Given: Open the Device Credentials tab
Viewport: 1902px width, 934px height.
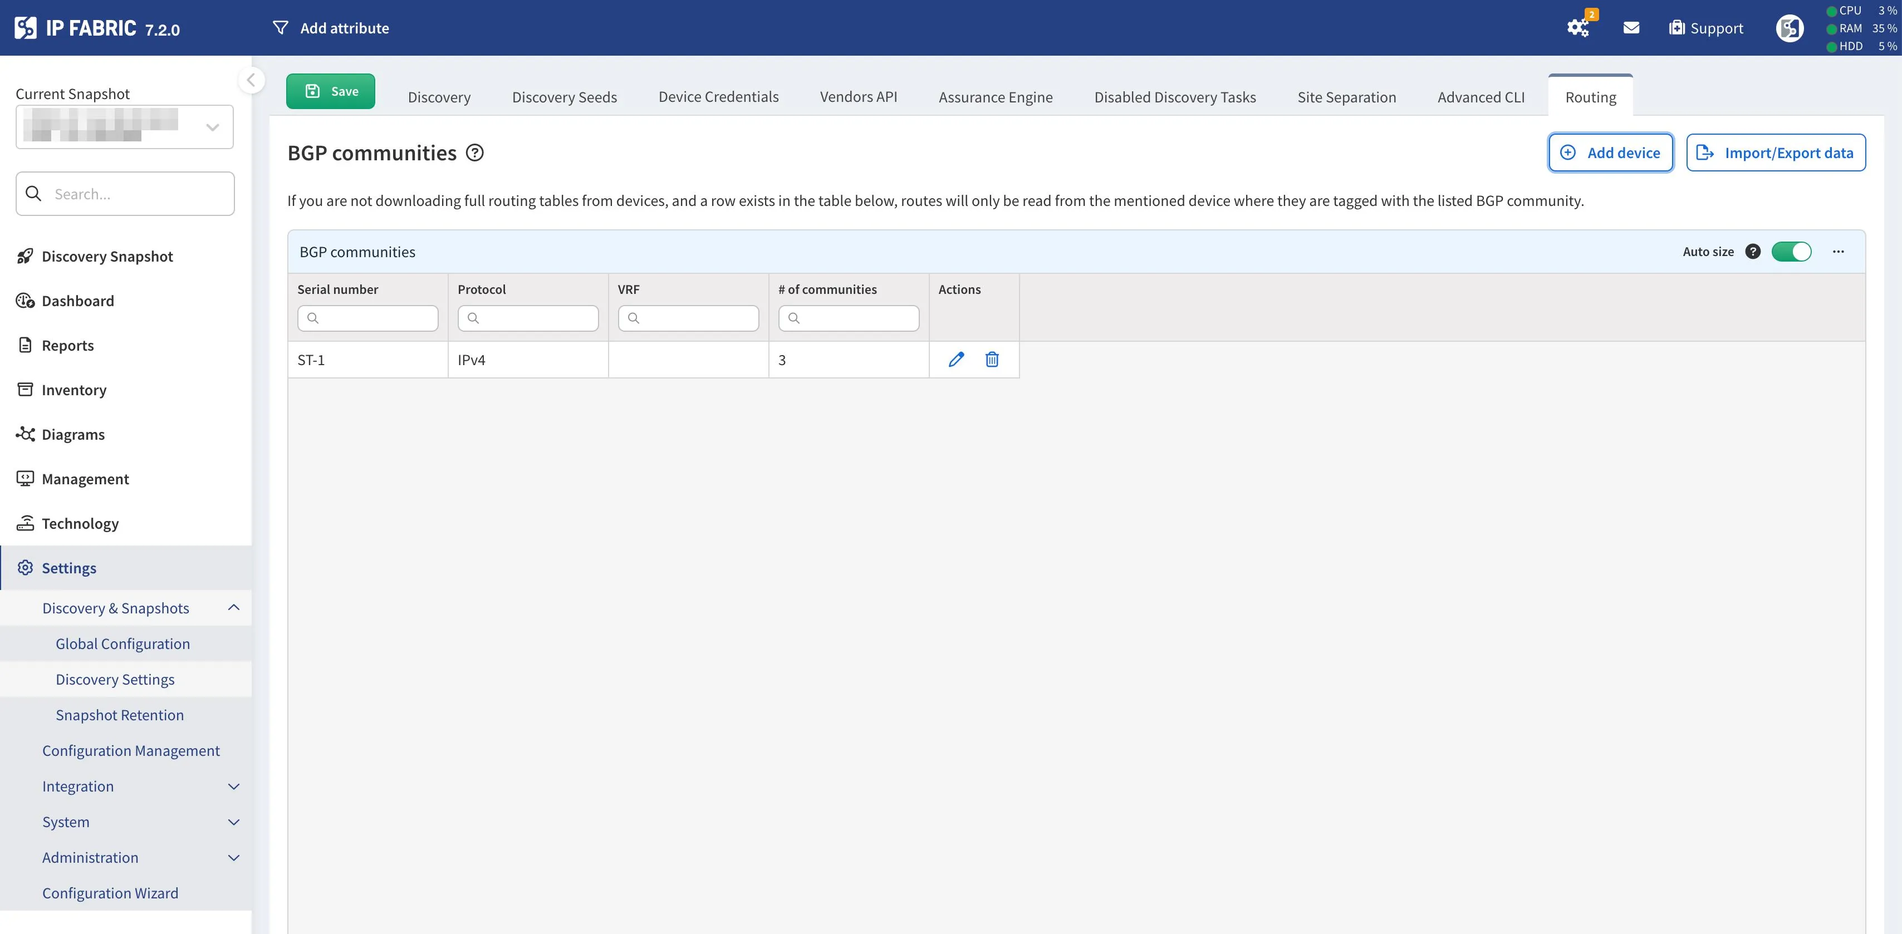Looking at the screenshot, I should 718,97.
